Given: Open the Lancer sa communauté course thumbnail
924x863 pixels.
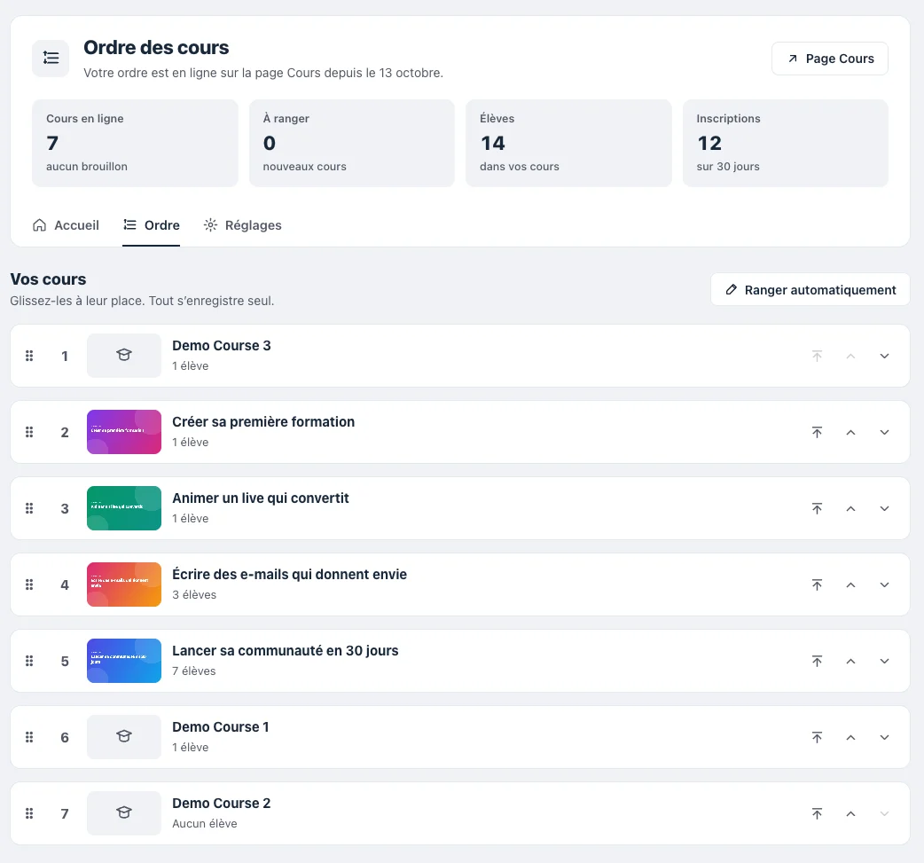Looking at the screenshot, I should coord(124,661).
